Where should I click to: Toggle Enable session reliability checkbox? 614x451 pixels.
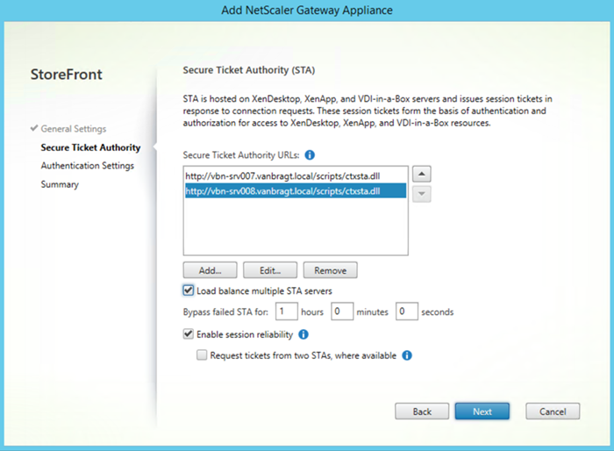(x=189, y=333)
